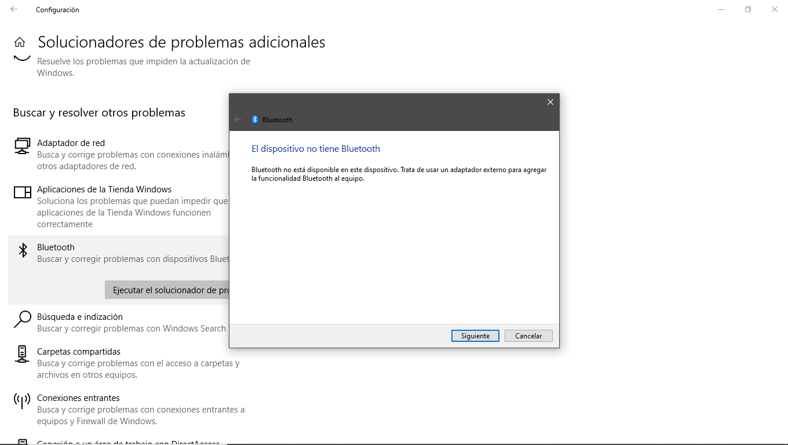Viewport: 788px width, 445px height.
Task: Click the Aplicaciones de la Tienda Windows icon
Action: (x=22, y=192)
